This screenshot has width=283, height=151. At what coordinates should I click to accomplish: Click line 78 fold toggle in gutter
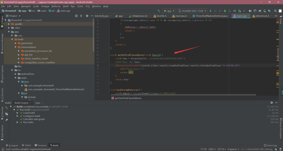(x=109, y=90)
